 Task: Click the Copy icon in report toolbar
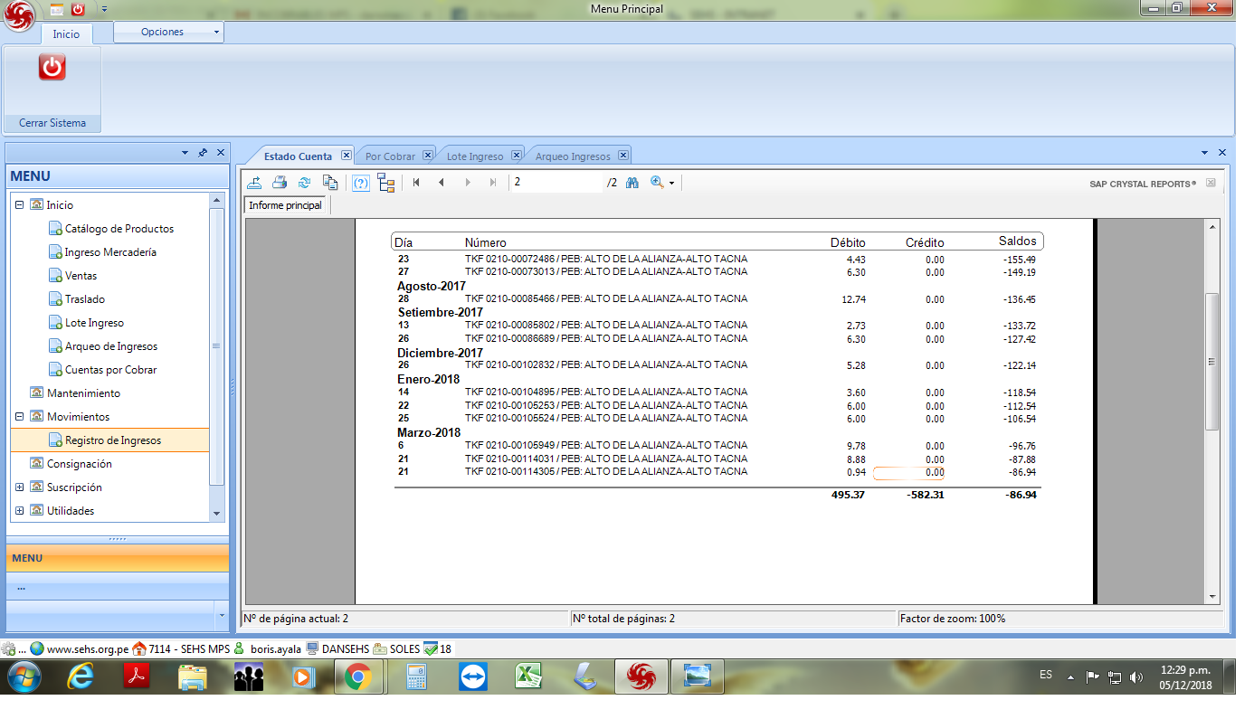coord(330,183)
